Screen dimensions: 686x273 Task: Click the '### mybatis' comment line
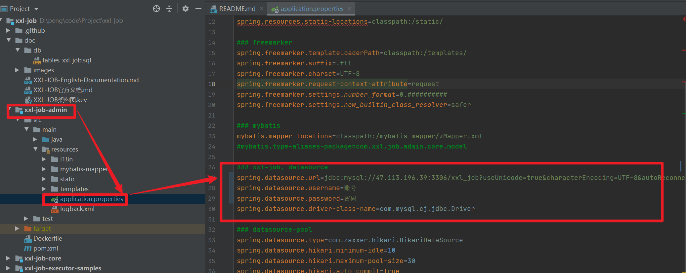(x=258, y=125)
